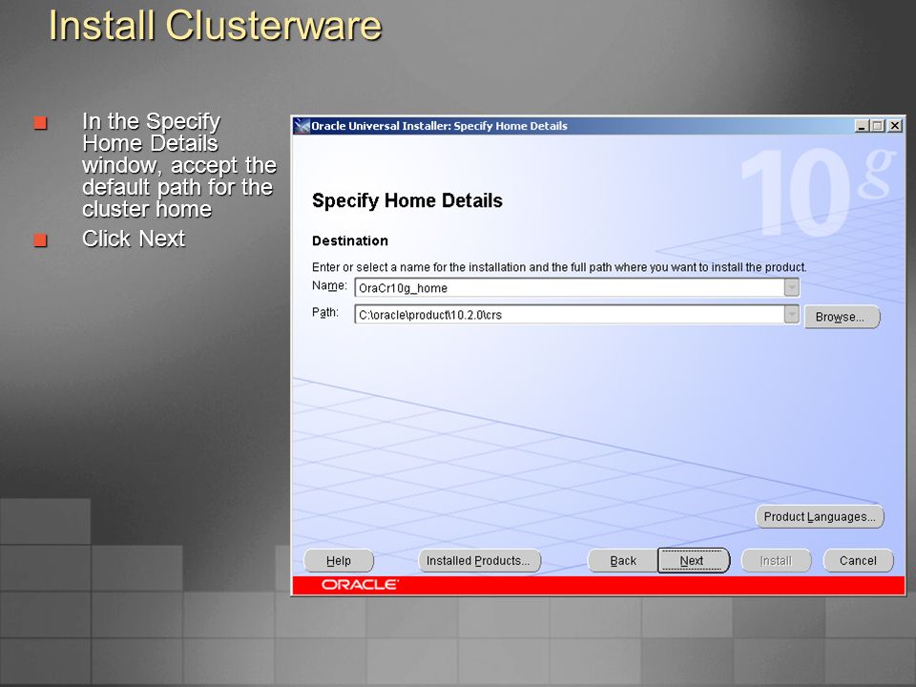Minimize the installer window

click(x=861, y=126)
